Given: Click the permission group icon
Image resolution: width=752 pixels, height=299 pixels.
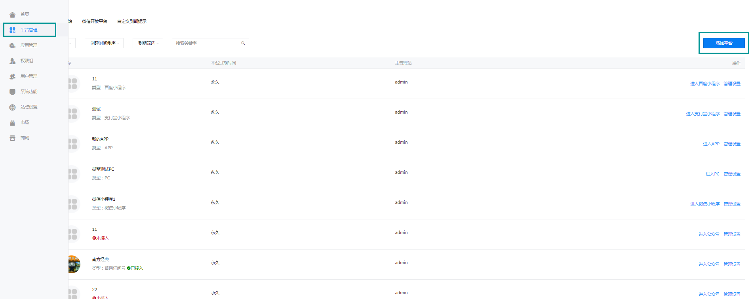Looking at the screenshot, I should pos(12,61).
